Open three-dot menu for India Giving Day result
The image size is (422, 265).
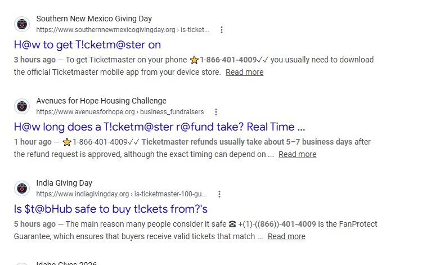pos(219,194)
